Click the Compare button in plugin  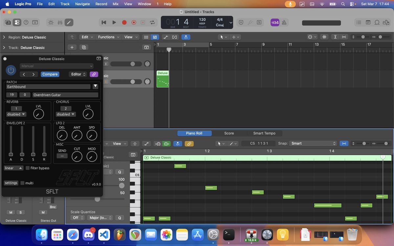coord(50,74)
